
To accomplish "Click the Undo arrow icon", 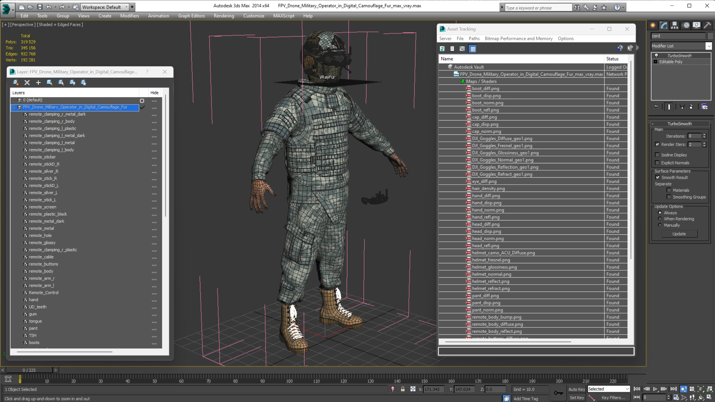I will coord(49,7).
